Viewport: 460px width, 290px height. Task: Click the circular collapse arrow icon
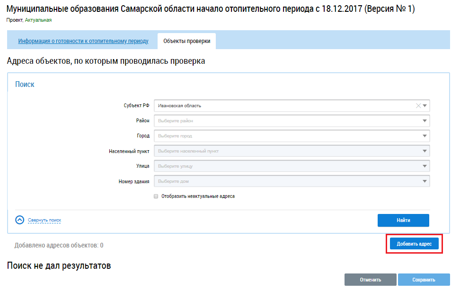coord(19,220)
